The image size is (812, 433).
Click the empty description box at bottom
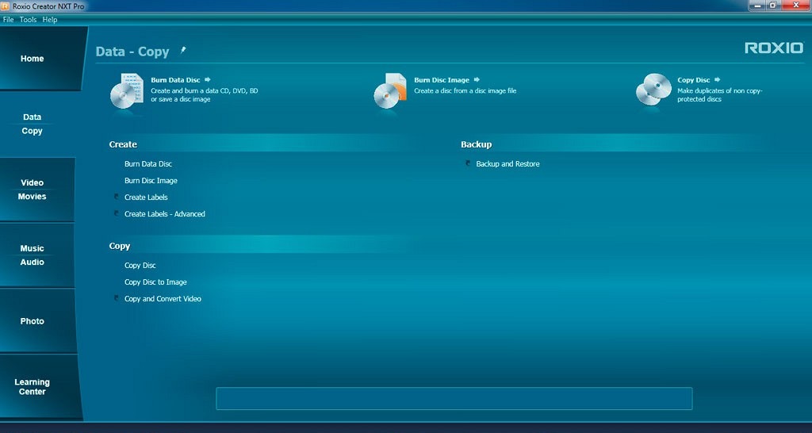[454, 398]
